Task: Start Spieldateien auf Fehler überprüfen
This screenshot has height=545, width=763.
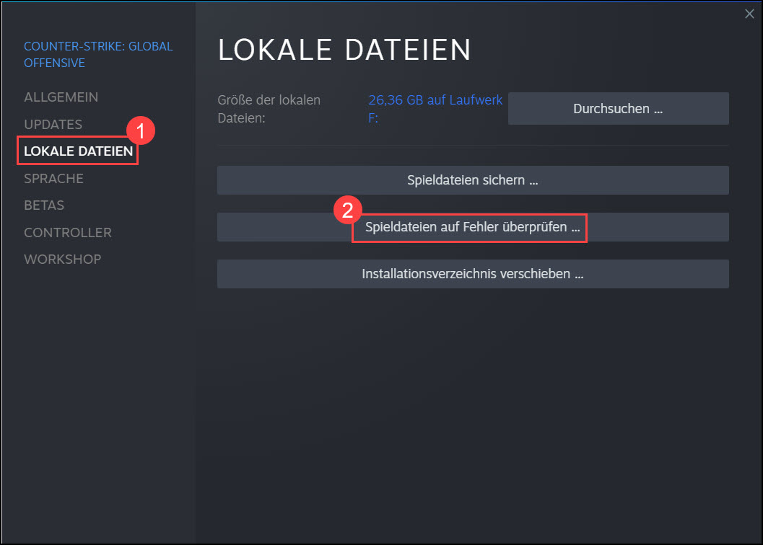Action: (x=473, y=228)
